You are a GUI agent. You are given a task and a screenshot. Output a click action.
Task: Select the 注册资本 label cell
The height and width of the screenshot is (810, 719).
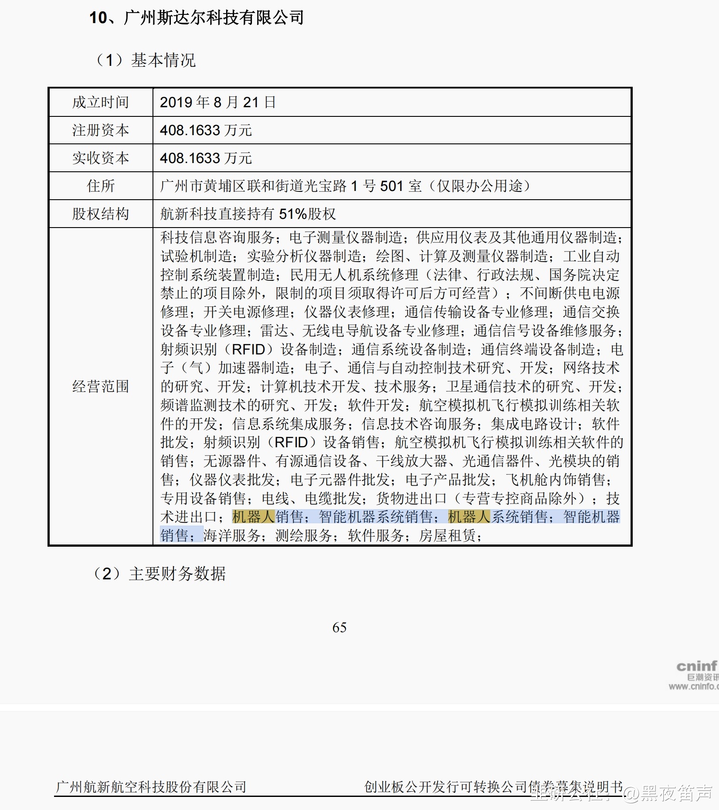click(x=101, y=130)
